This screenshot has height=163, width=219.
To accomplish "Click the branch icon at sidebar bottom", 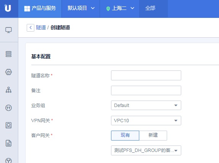I will pos(8,160).
